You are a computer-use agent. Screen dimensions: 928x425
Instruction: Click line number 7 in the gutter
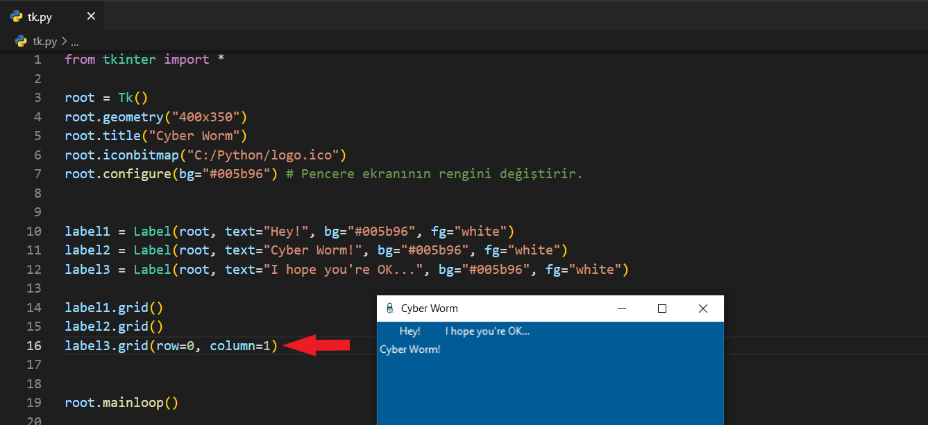pyautogui.click(x=37, y=173)
